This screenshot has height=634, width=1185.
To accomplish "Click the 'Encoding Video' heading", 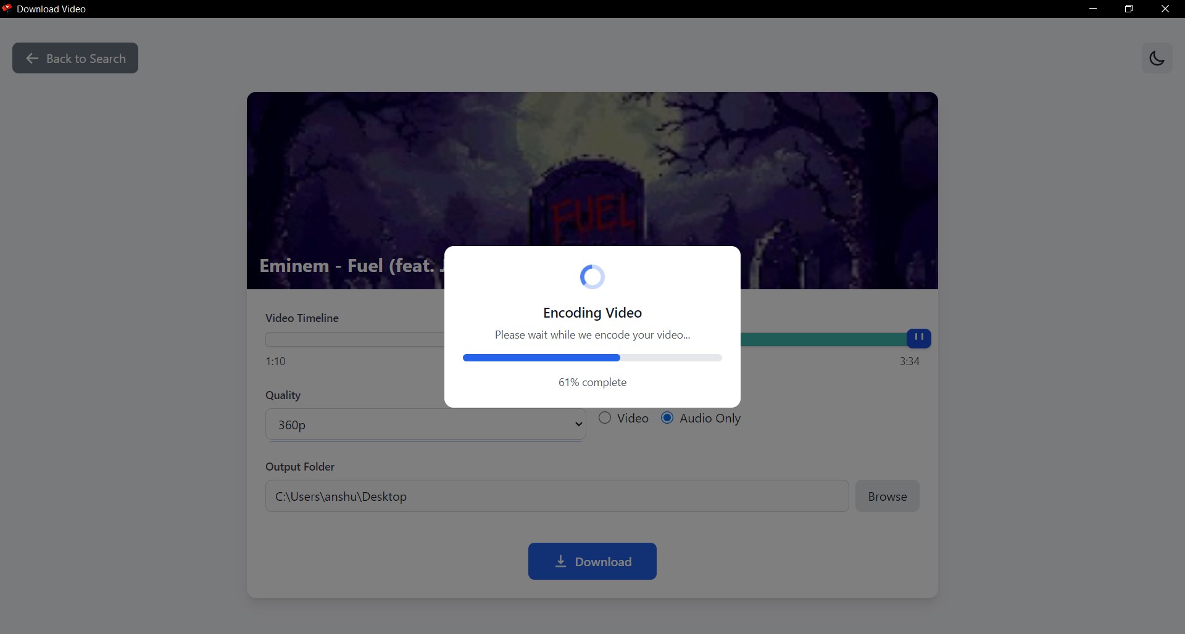I will tap(592, 313).
